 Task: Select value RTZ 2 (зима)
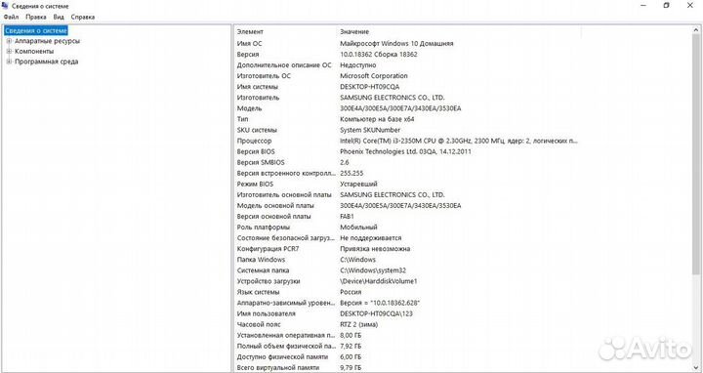point(358,324)
